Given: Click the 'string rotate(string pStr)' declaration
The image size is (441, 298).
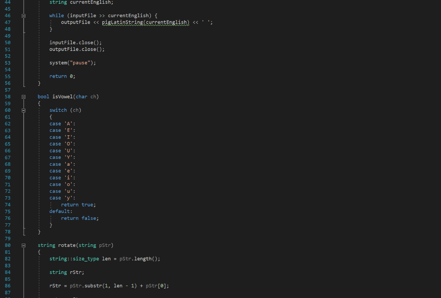Looking at the screenshot, I should click(75, 245).
